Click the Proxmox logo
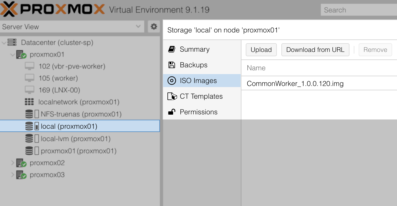This screenshot has width=397, height=206. tap(52, 9)
